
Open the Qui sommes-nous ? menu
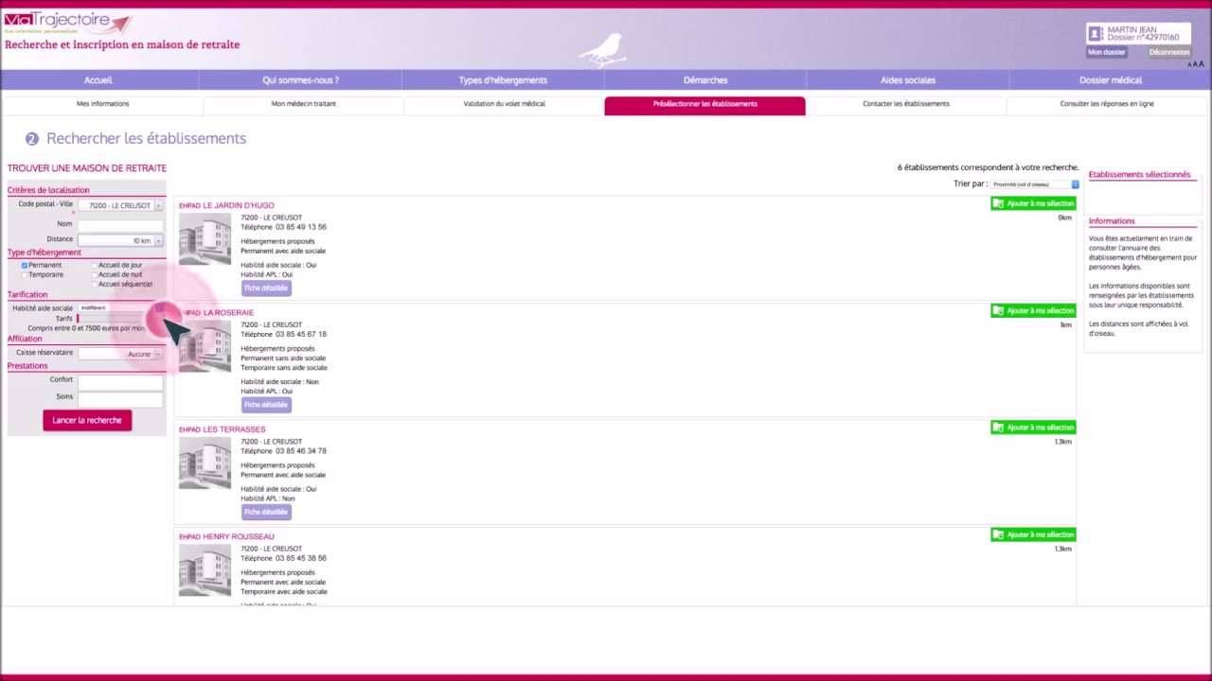click(300, 80)
